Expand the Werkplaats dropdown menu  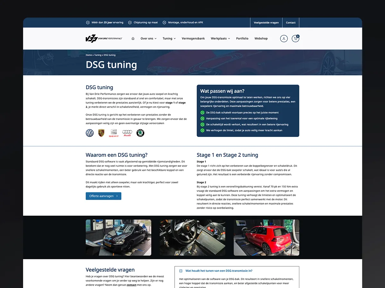click(x=220, y=38)
